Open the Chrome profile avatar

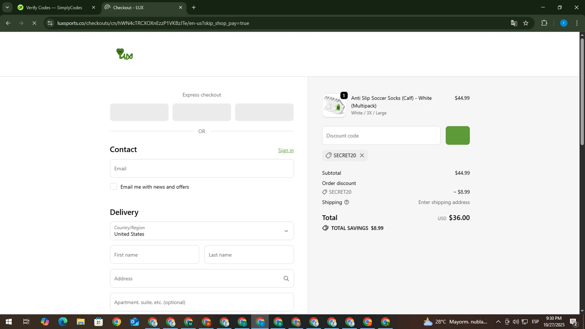[564, 23]
